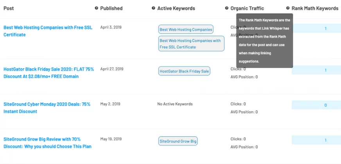Expand Rank Math keyword count for SiteGround Grow Big row
Image resolution: width=341 pixels, height=164 pixels.
point(316,140)
